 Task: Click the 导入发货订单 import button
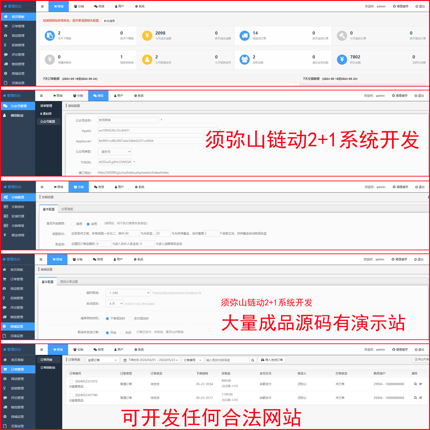point(272,360)
